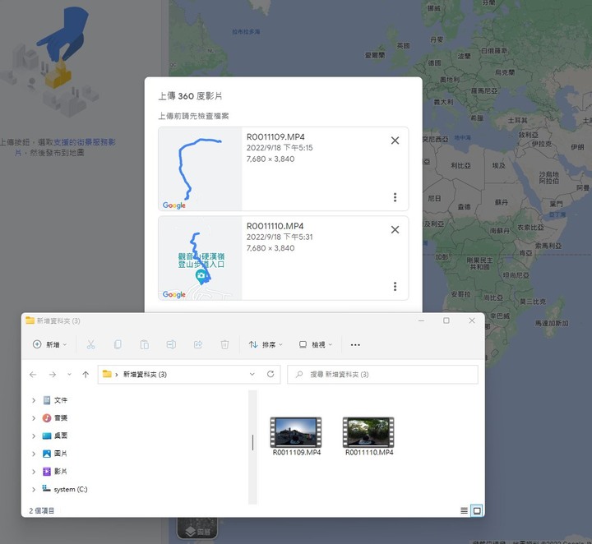
Task: Go up one folder level with up arrow
Action: [86, 374]
